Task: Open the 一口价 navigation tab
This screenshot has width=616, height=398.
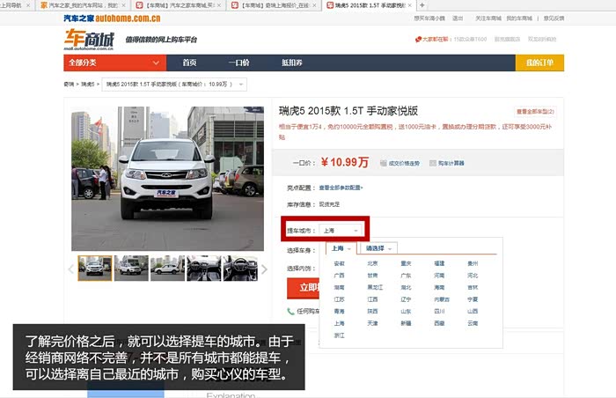Action: 238,63
